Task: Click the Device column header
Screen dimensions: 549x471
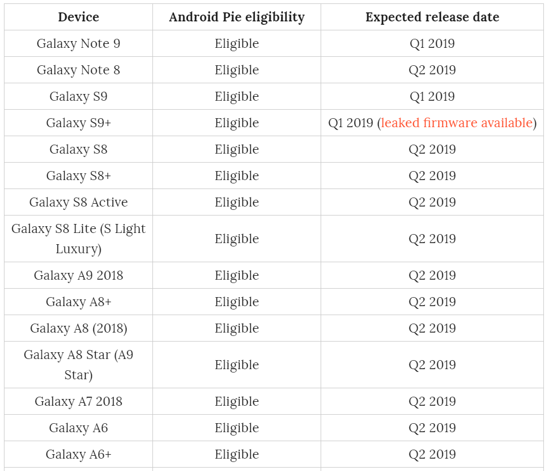Action: [x=78, y=17]
